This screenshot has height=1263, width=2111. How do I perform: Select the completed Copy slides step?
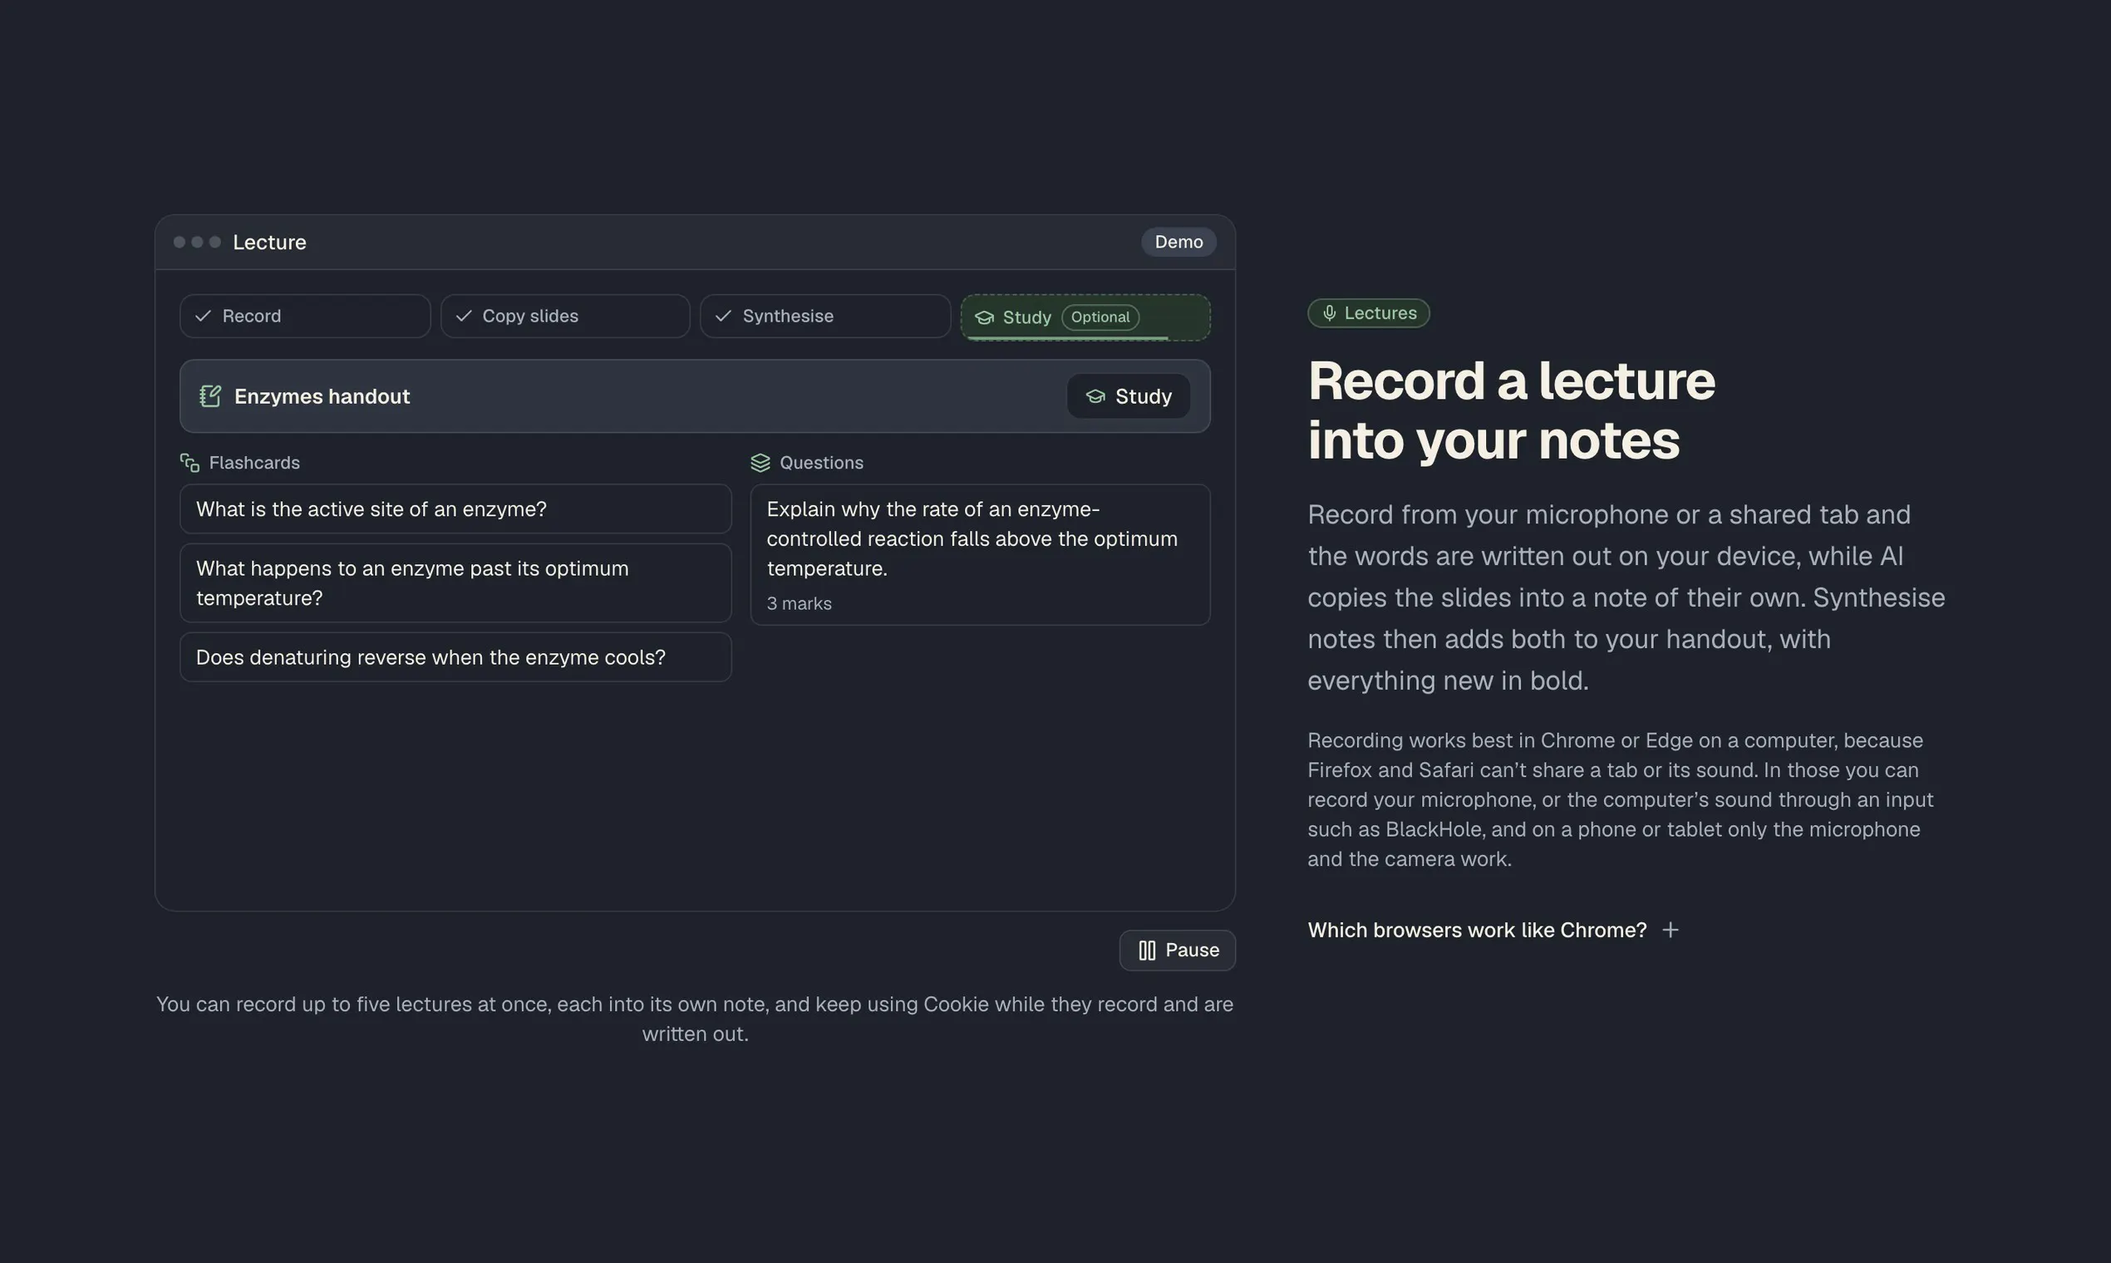565,316
